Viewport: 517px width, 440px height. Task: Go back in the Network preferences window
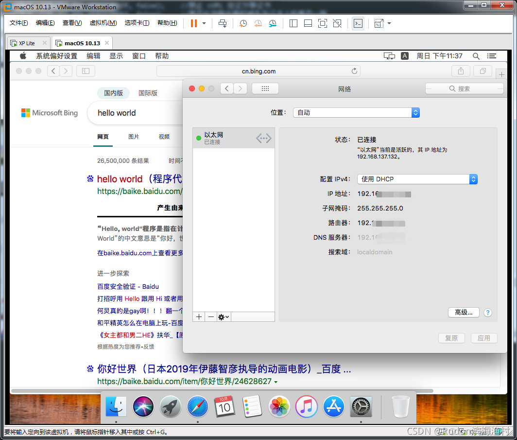coord(227,88)
